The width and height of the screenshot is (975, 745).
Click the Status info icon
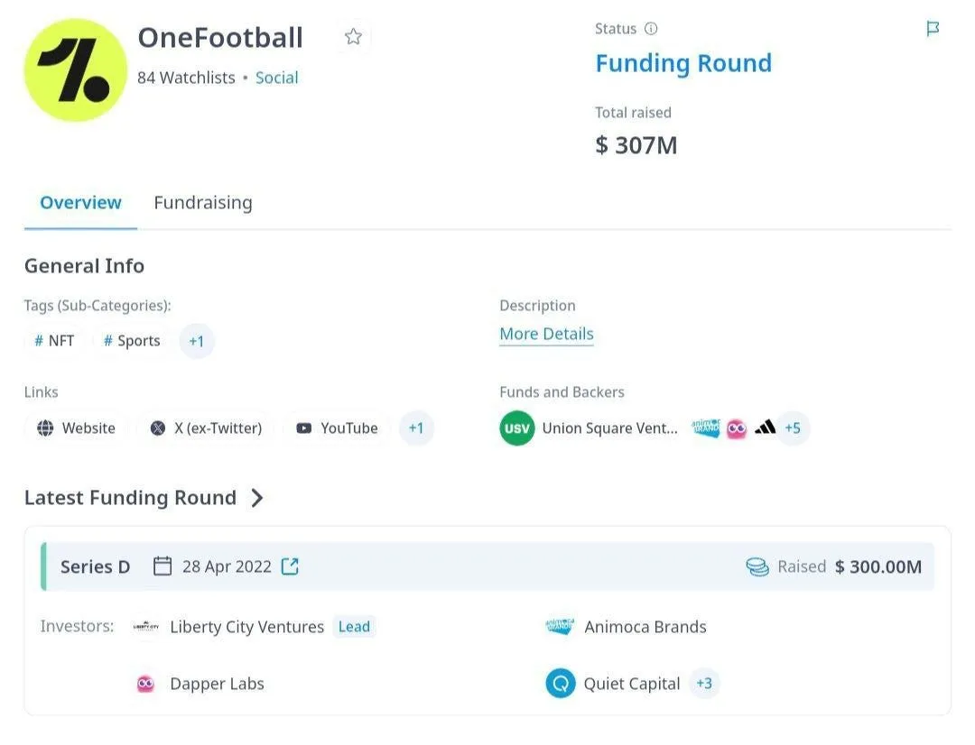(651, 29)
